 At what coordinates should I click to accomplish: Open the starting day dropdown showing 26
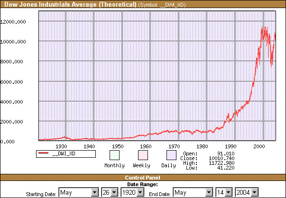click(110, 192)
